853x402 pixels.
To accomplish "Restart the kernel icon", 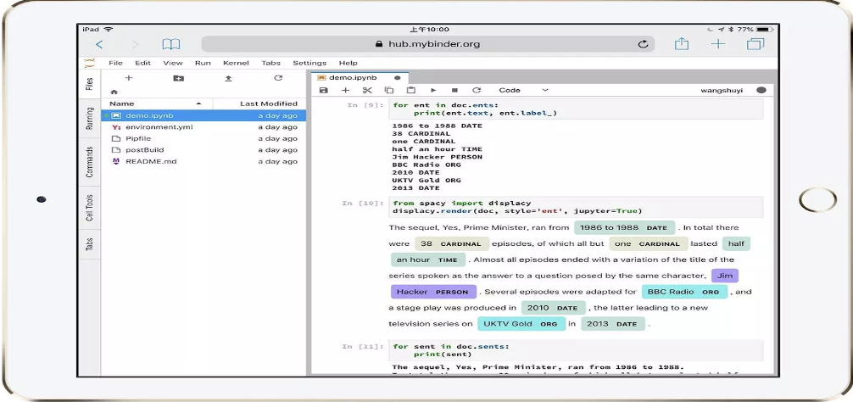I will point(477,90).
